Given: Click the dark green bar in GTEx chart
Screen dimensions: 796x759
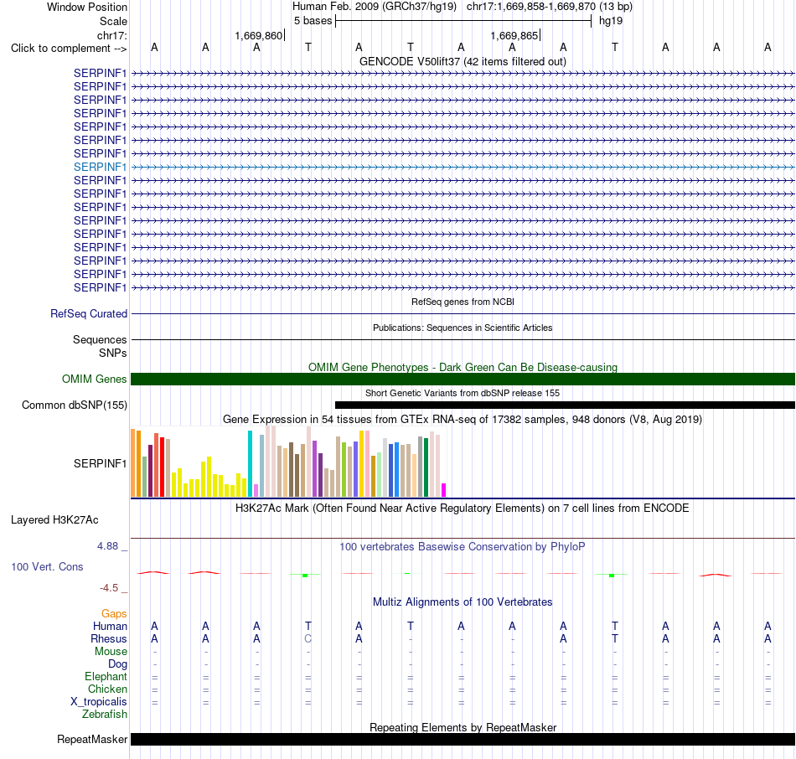Looking at the screenshot, I should [x=426, y=467].
